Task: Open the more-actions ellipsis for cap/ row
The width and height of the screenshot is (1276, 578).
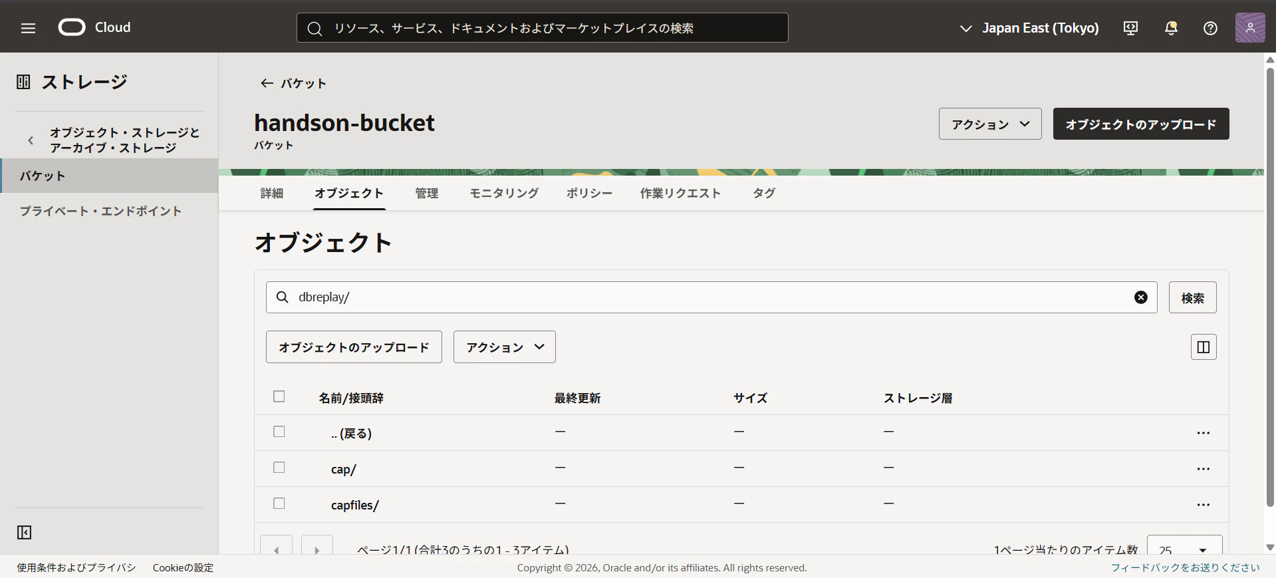Action: click(x=1204, y=469)
